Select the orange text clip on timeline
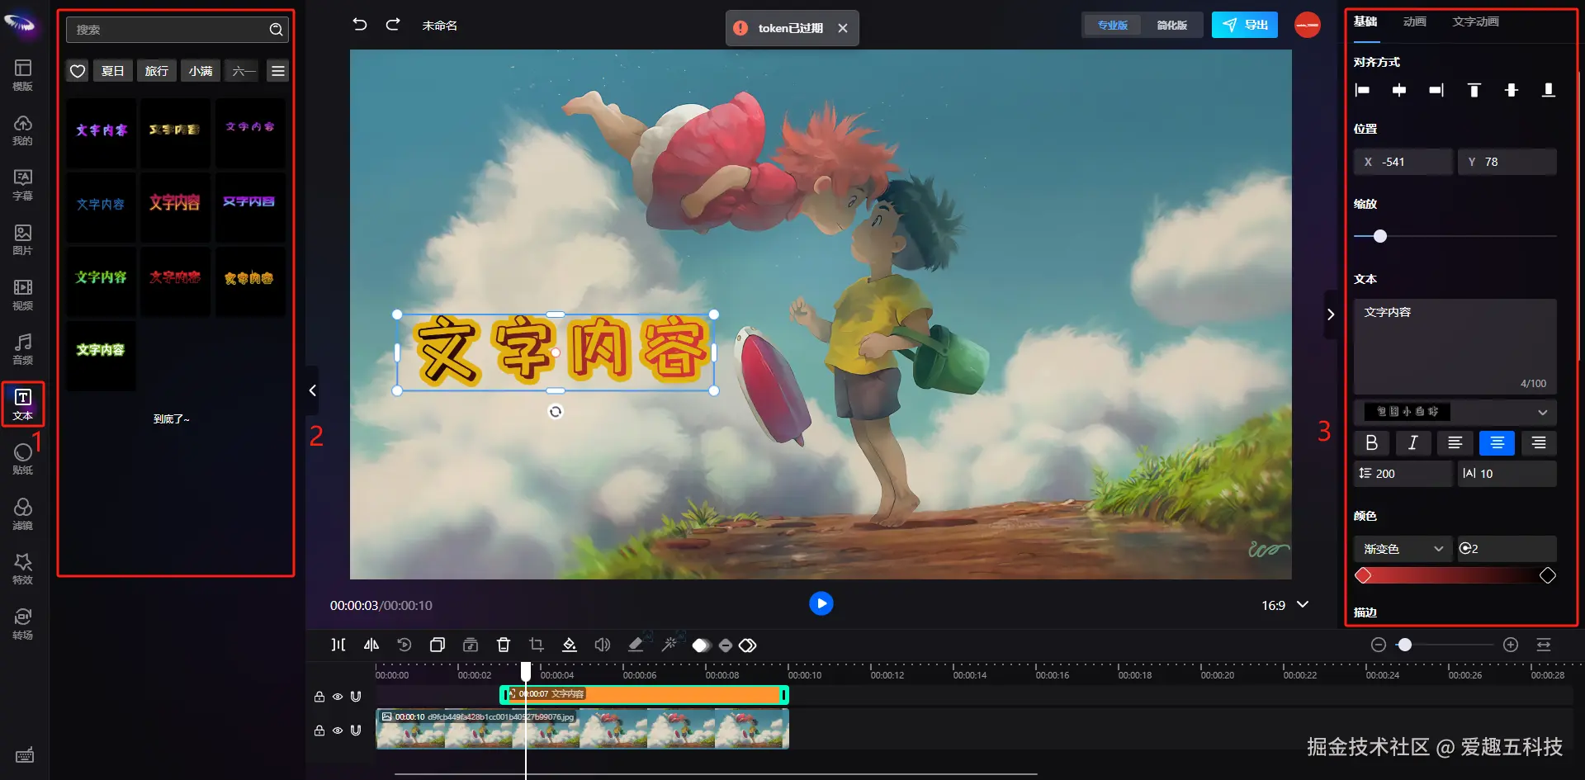This screenshot has height=780, width=1585. click(x=644, y=695)
